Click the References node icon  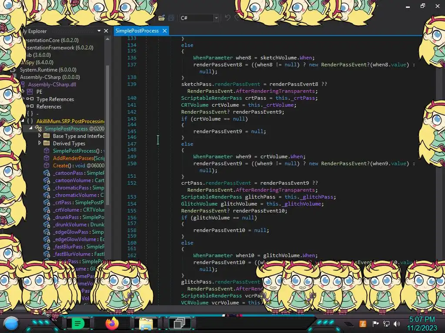[30, 107]
